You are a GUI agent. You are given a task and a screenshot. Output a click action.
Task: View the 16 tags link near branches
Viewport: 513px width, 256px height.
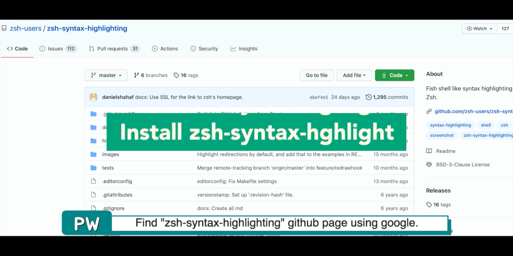[x=186, y=75]
